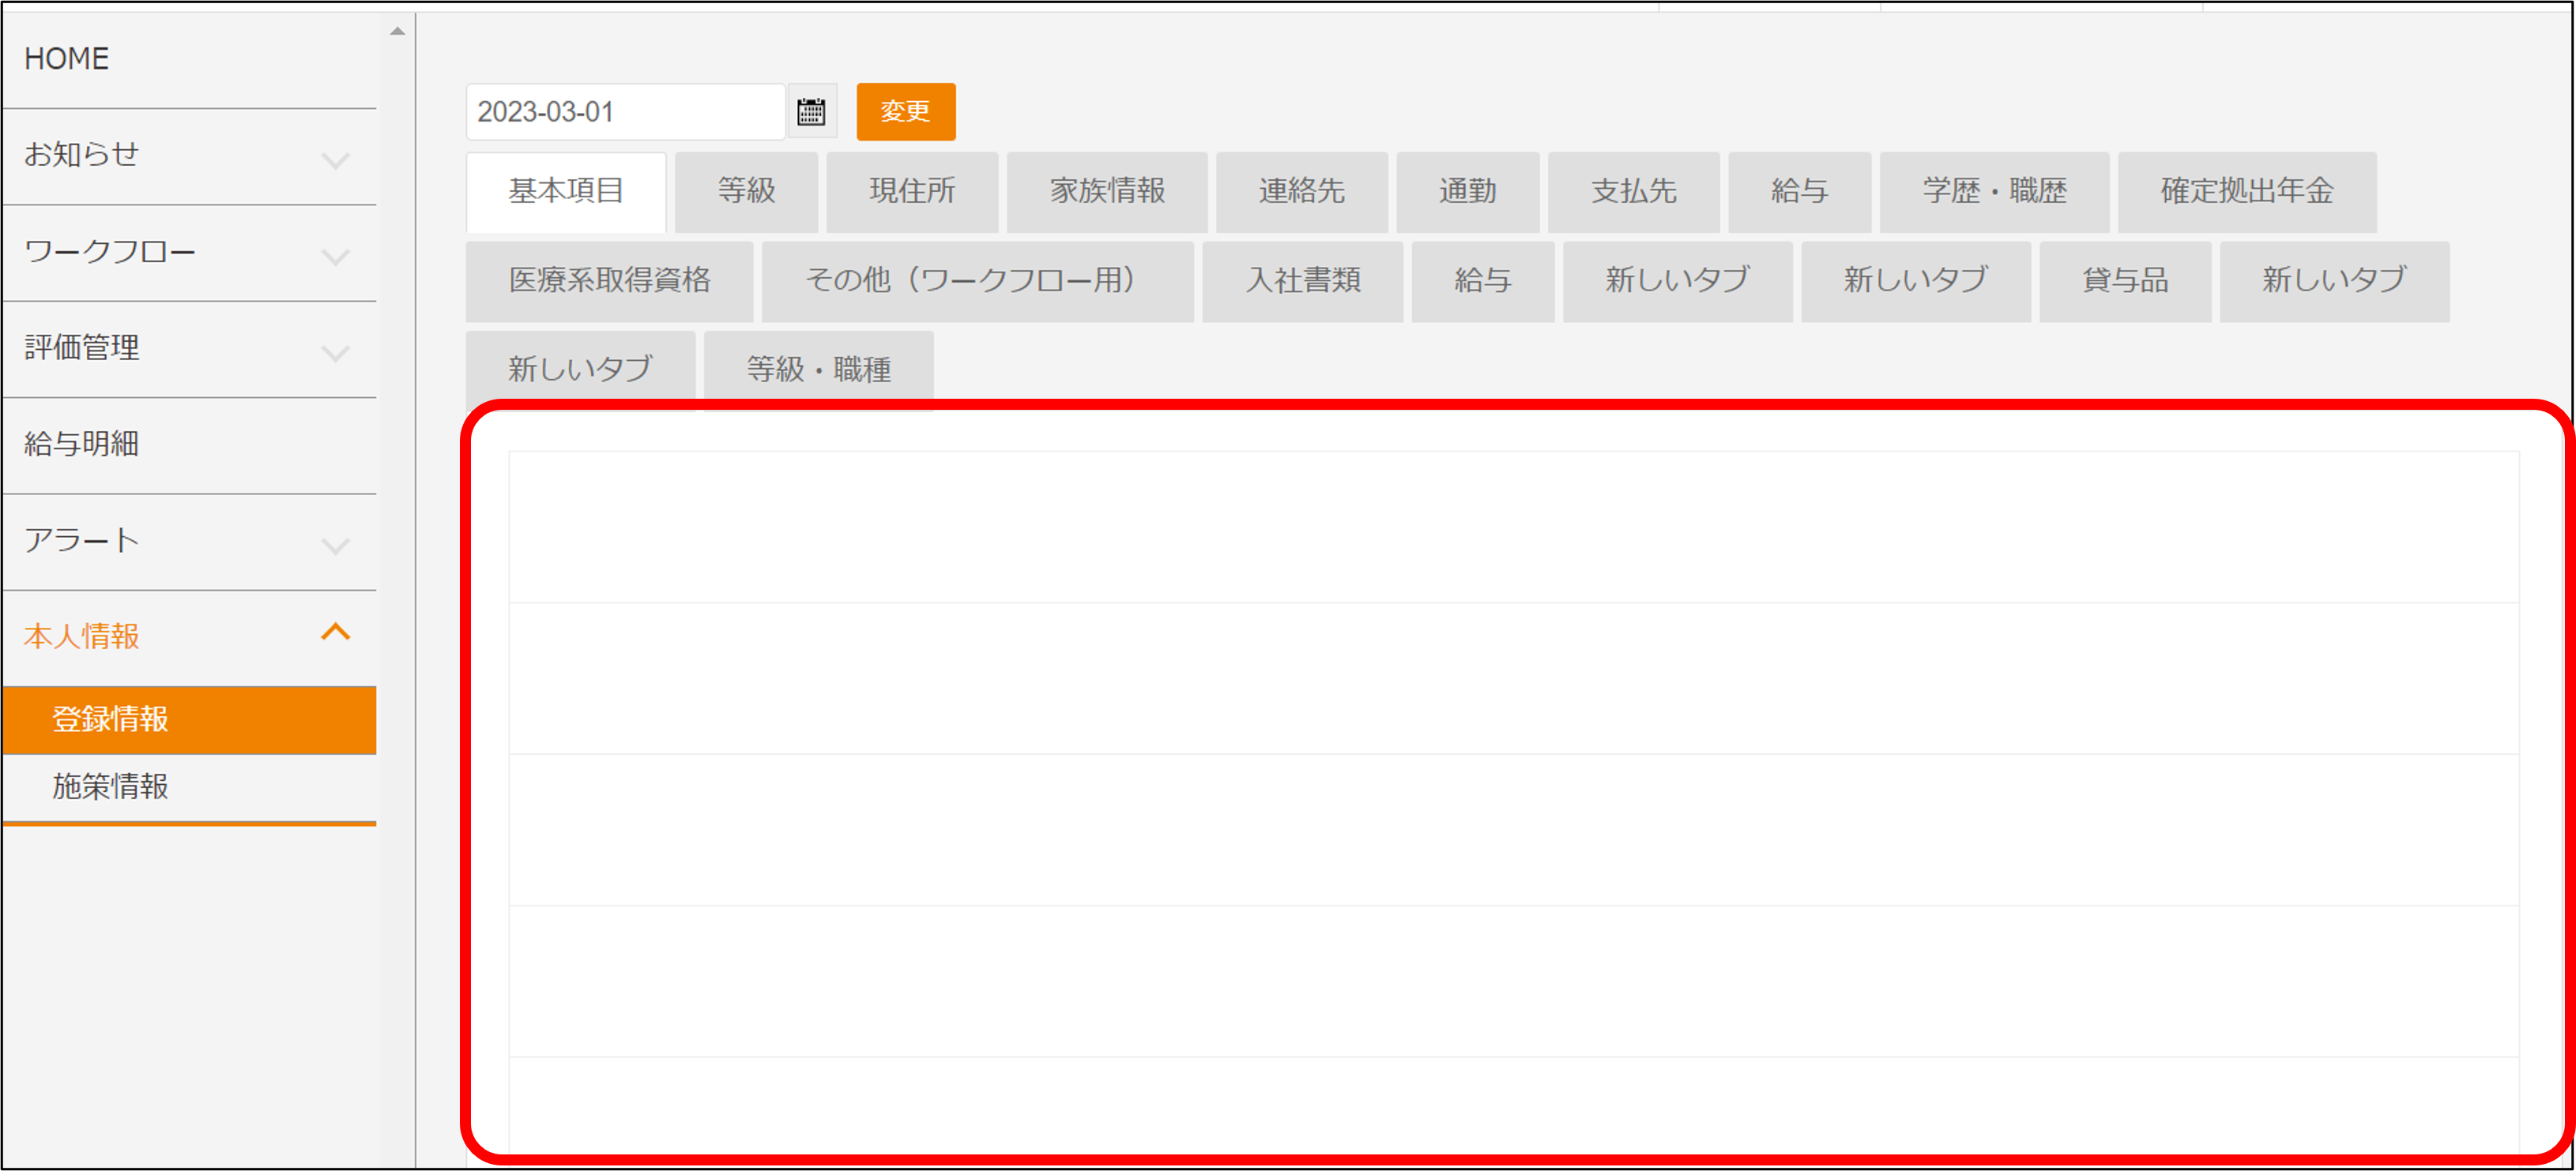
Task: Switch to the 等級 tab
Action: 746,191
